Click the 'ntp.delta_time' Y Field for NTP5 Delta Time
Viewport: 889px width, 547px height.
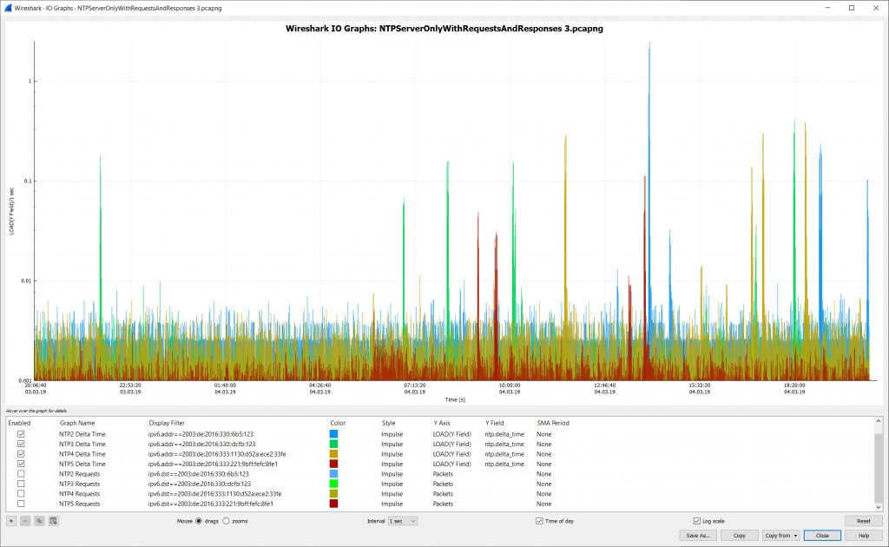point(504,464)
